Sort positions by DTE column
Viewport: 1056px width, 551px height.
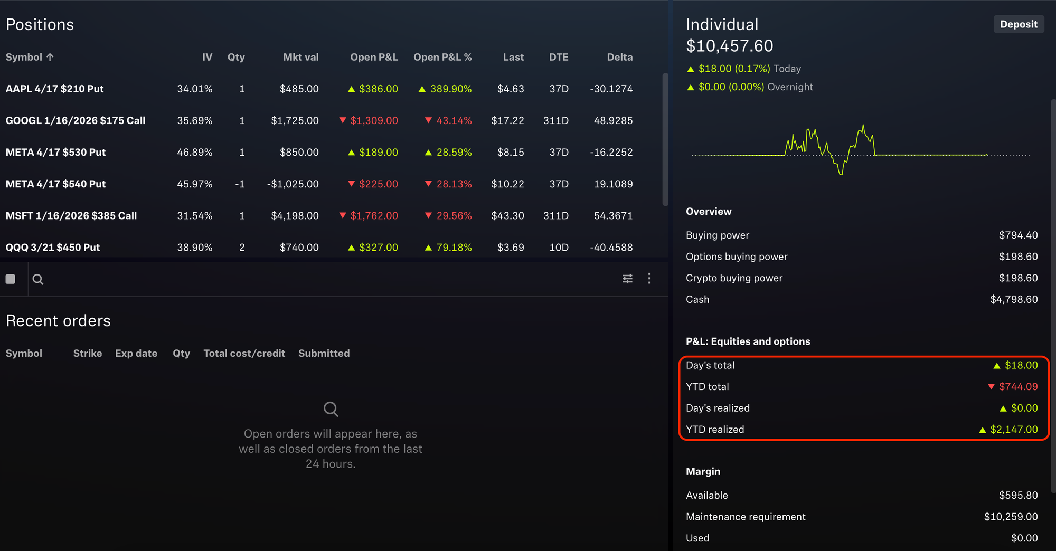point(559,57)
